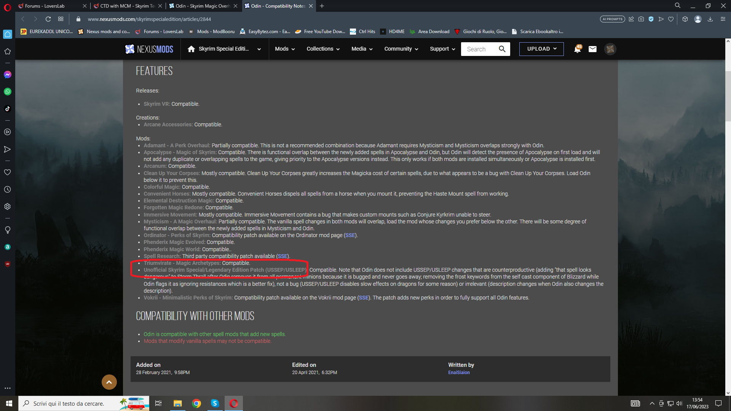
Task: Open sidebar heart pinboards icon
Action: 8,172
